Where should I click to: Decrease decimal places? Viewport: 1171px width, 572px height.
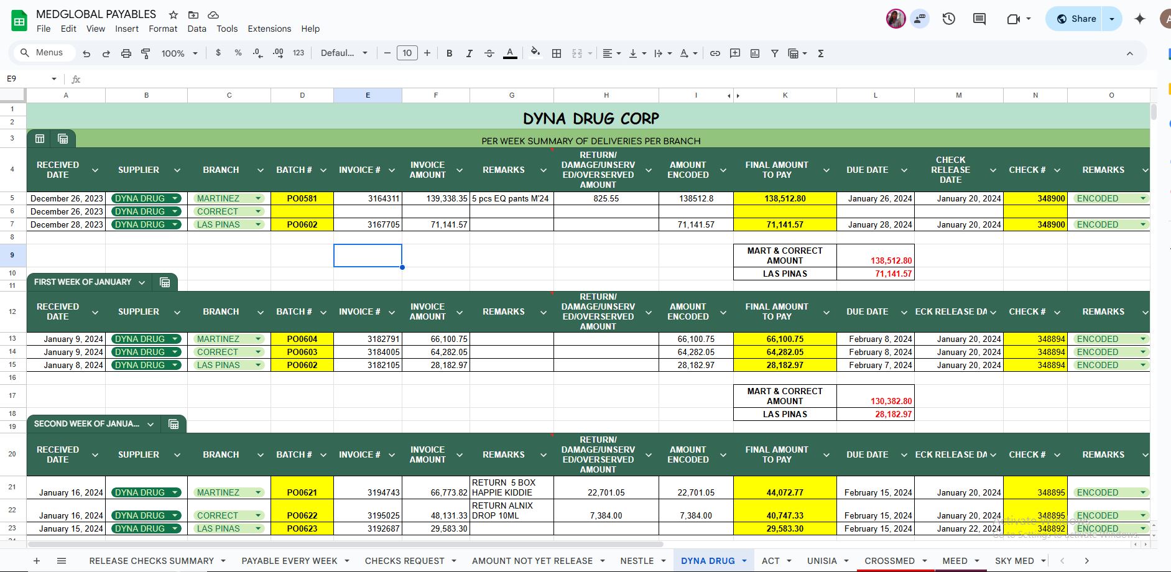pyautogui.click(x=258, y=53)
